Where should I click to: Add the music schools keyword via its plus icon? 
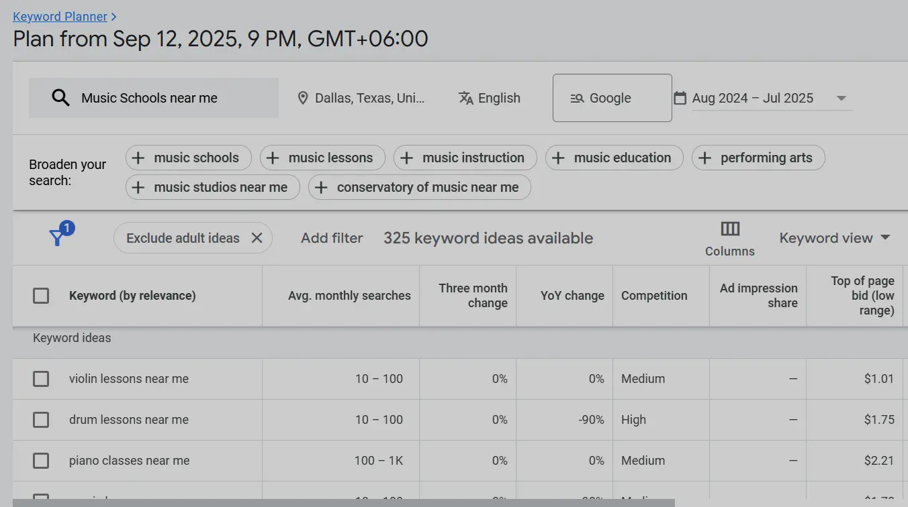click(138, 158)
